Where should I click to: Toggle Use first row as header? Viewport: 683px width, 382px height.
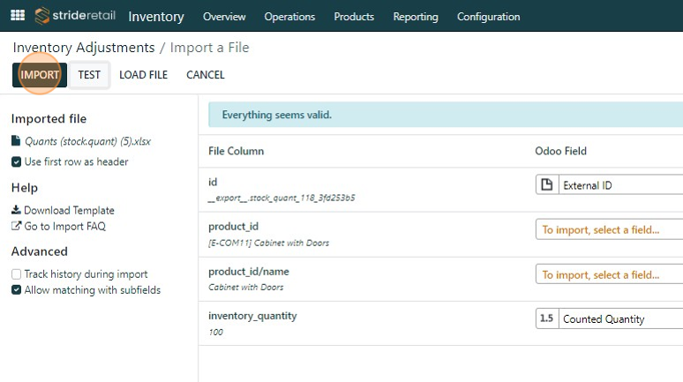pyautogui.click(x=17, y=162)
